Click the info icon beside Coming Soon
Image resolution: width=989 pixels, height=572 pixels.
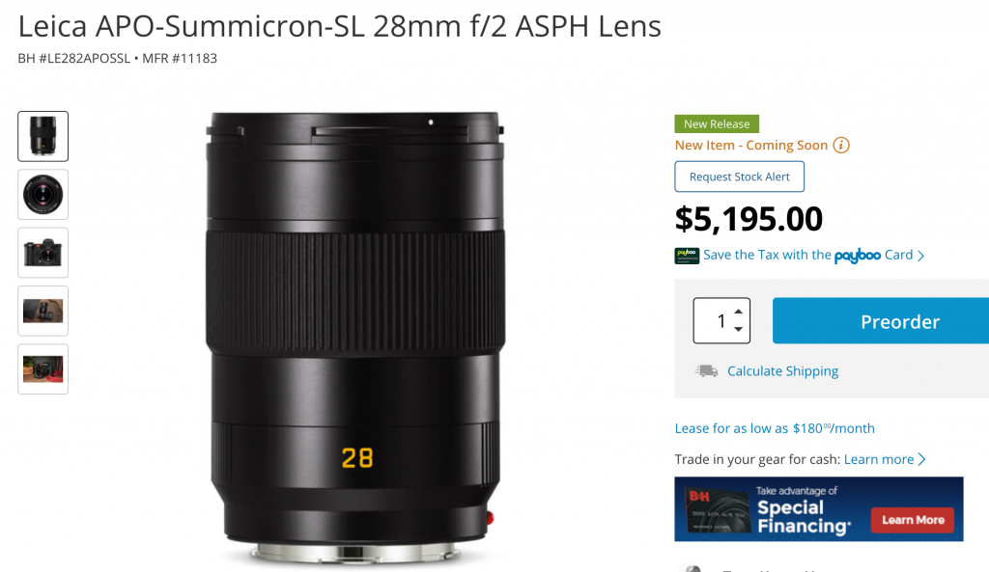coord(841,146)
